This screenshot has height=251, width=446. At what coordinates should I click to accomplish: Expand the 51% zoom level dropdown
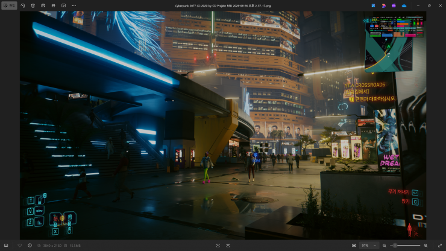[369, 246]
